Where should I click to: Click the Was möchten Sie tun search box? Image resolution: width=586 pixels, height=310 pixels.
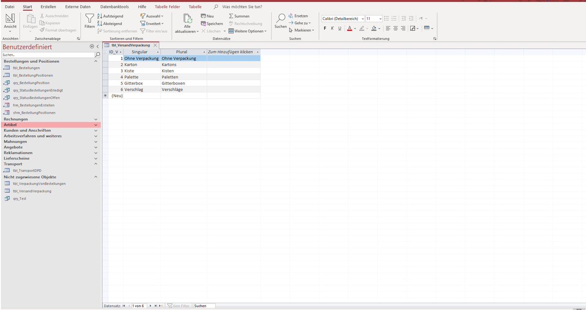pos(242,7)
